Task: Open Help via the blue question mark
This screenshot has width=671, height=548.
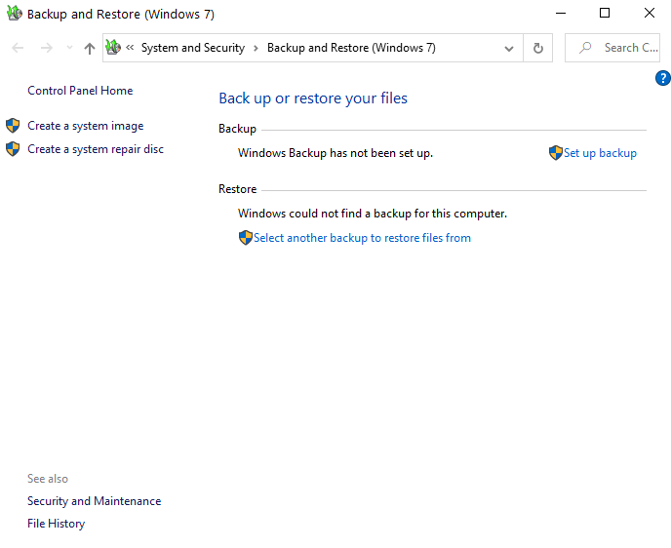Action: tap(663, 78)
